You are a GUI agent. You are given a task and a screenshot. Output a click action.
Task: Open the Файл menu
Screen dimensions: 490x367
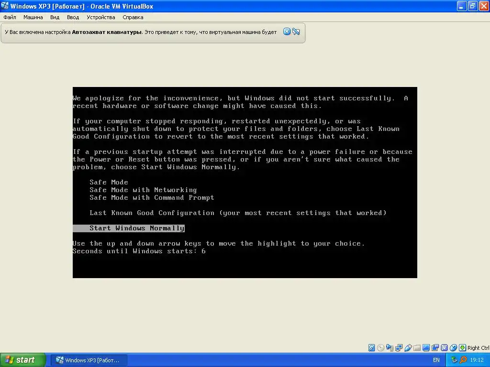coord(10,17)
